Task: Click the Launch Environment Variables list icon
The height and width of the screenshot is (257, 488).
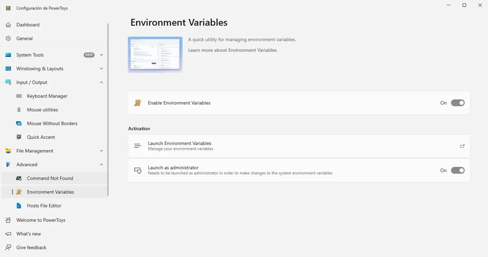Action: (x=138, y=146)
